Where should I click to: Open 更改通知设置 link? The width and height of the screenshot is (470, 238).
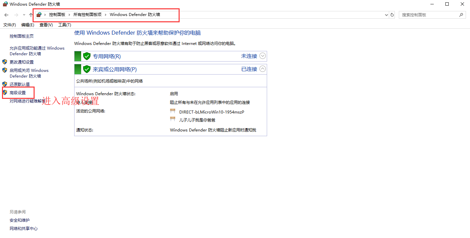click(22, 62)
